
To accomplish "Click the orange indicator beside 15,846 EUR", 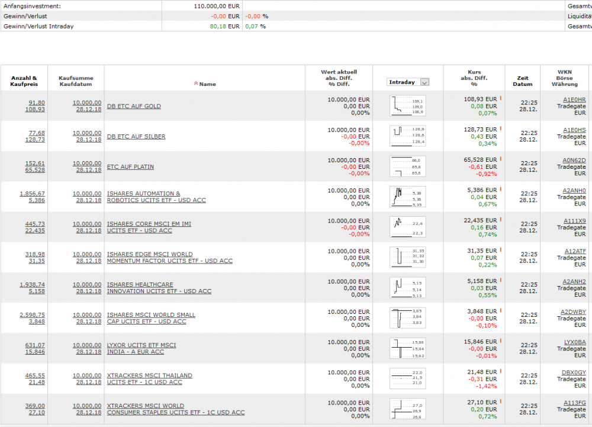I will tap(501, 341).
